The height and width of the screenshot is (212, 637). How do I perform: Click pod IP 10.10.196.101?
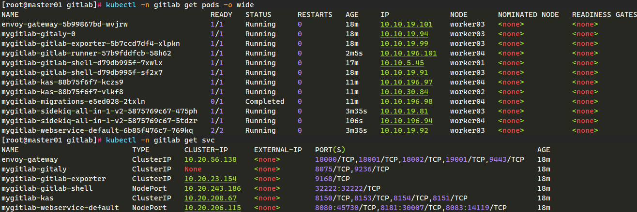409,53
